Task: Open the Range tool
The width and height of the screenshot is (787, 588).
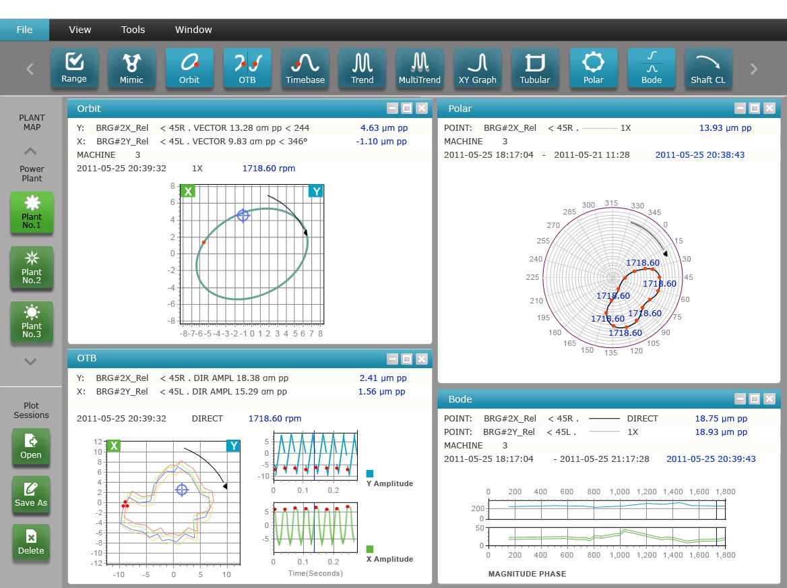Action: click(74, 68)
